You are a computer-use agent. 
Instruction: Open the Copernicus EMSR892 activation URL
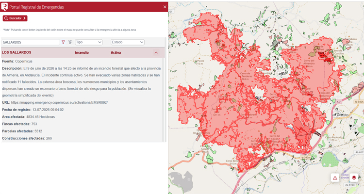point(59,102)
